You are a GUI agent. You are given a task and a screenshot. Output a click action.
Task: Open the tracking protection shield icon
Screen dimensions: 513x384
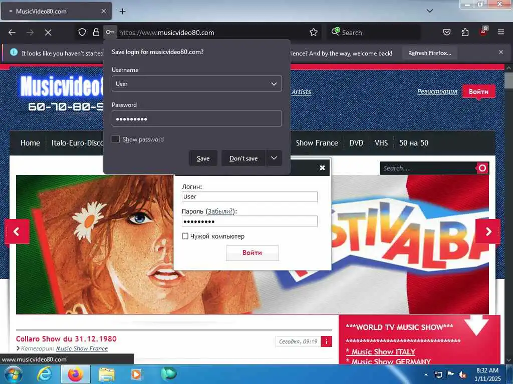82,32
